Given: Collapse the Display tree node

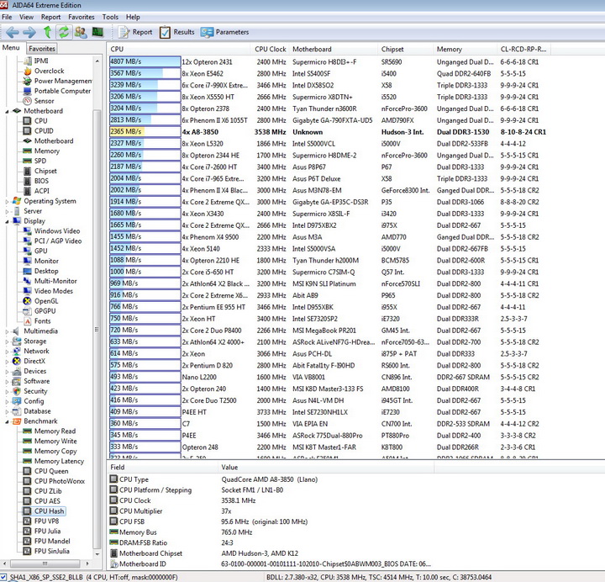Looking at the screenshot, I should tap(7, 221).
